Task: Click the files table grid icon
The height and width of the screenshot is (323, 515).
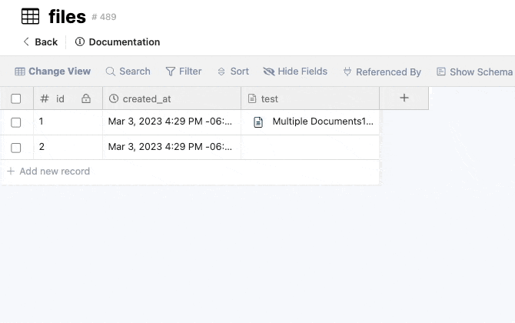Action: (30, 16)
